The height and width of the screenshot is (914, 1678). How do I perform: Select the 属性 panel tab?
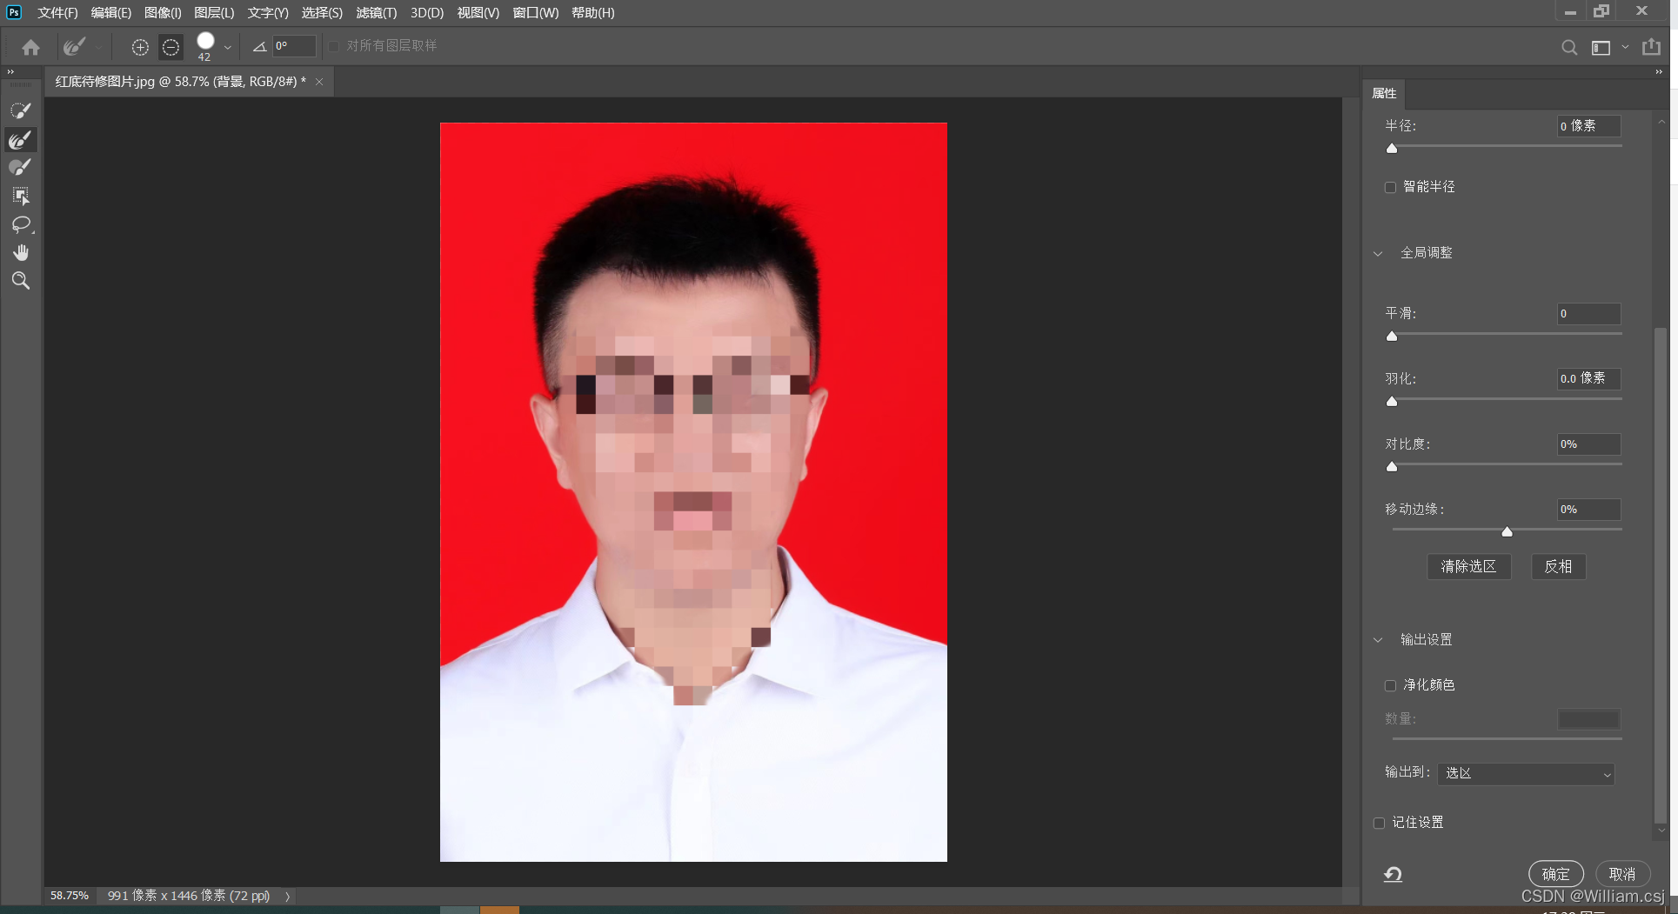(1384, 93)
